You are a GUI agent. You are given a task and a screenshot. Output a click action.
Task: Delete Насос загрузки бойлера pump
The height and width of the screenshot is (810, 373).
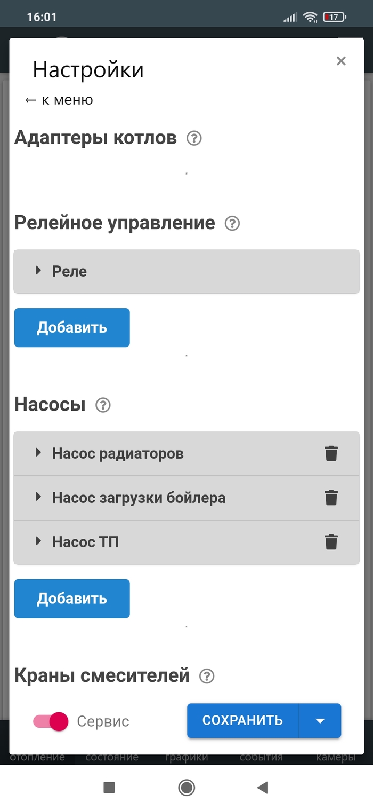pyautogui.click(x=331, y=498)
